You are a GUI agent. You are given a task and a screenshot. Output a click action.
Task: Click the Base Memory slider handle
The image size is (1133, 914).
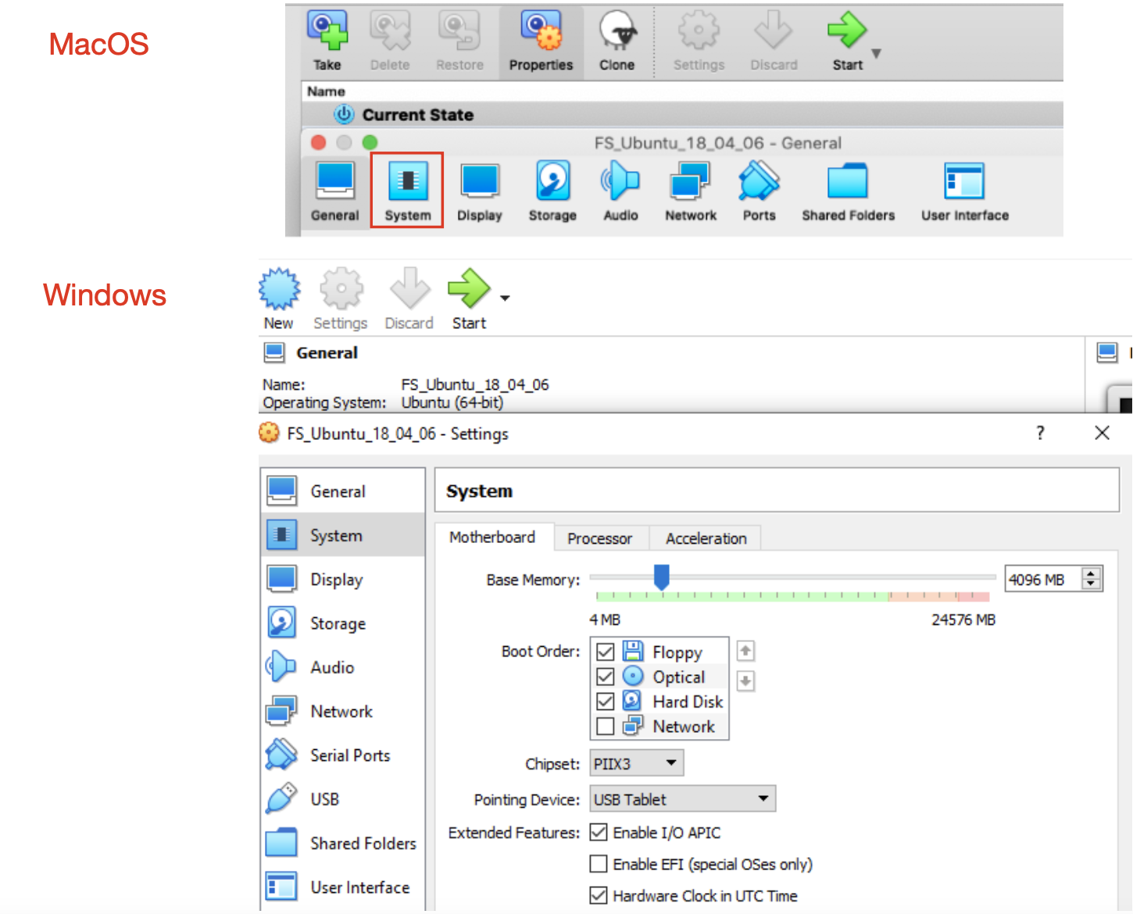662,577
